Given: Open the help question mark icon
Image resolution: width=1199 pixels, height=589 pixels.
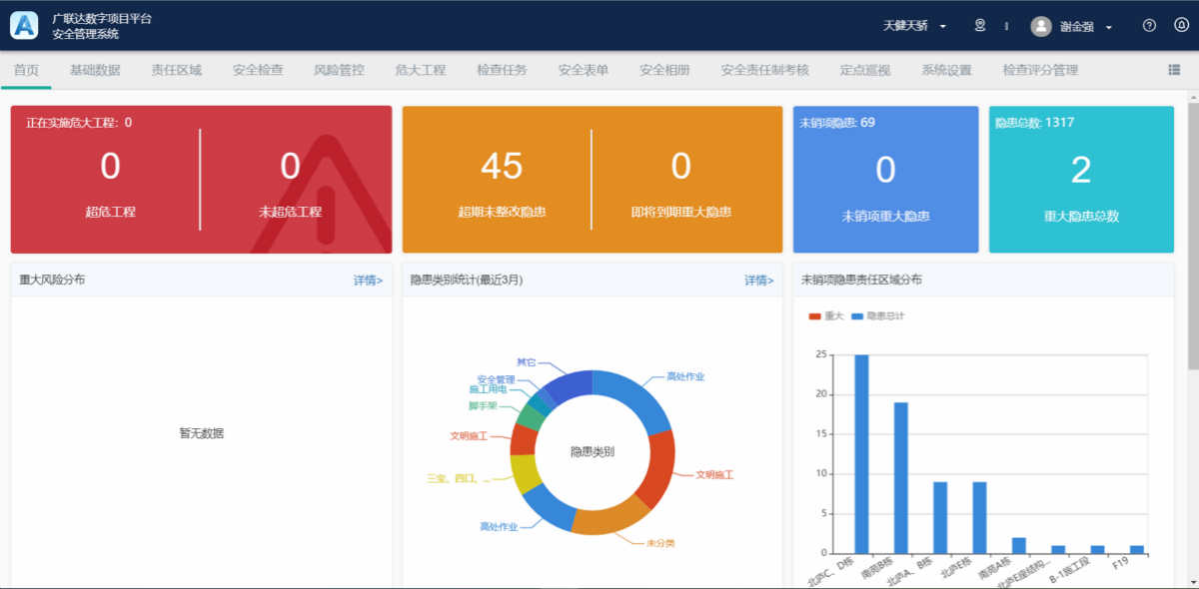Looking at the screenshot, I should coord(1149,26).
